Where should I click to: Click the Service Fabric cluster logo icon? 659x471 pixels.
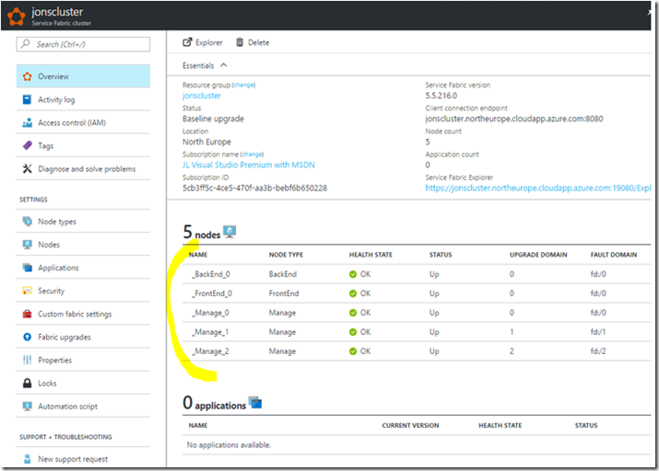click(x=17, y=17)
